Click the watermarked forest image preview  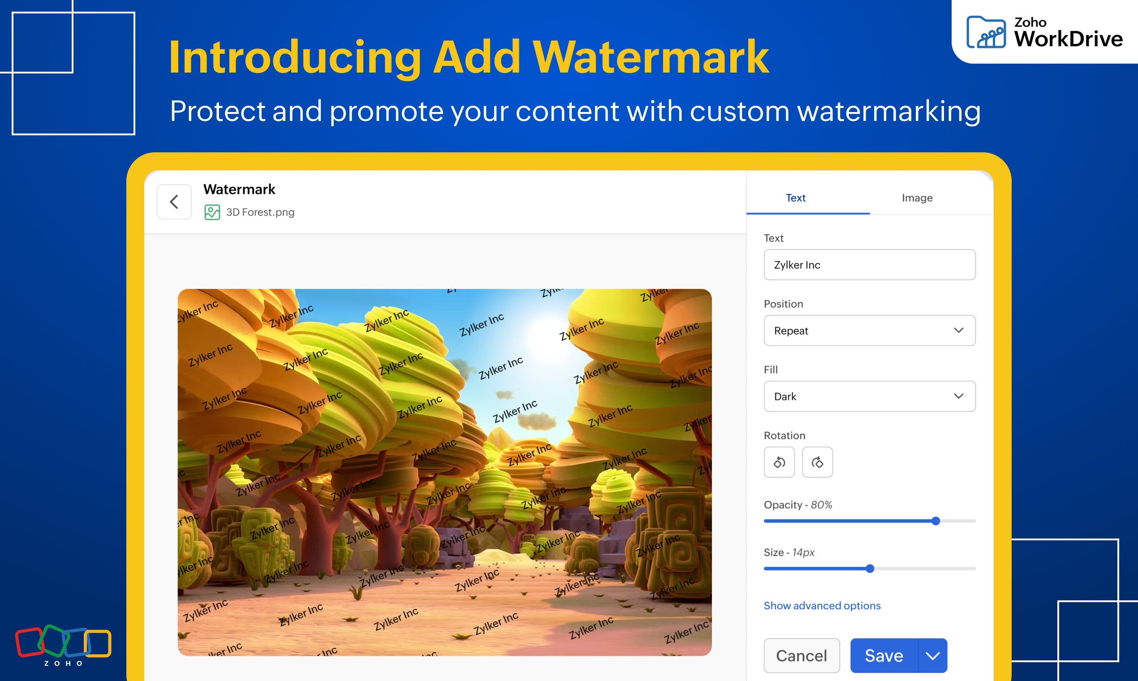tap(444, 472)
